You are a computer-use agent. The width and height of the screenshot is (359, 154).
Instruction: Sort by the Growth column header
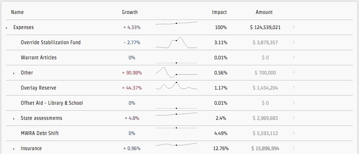[130, 12]
